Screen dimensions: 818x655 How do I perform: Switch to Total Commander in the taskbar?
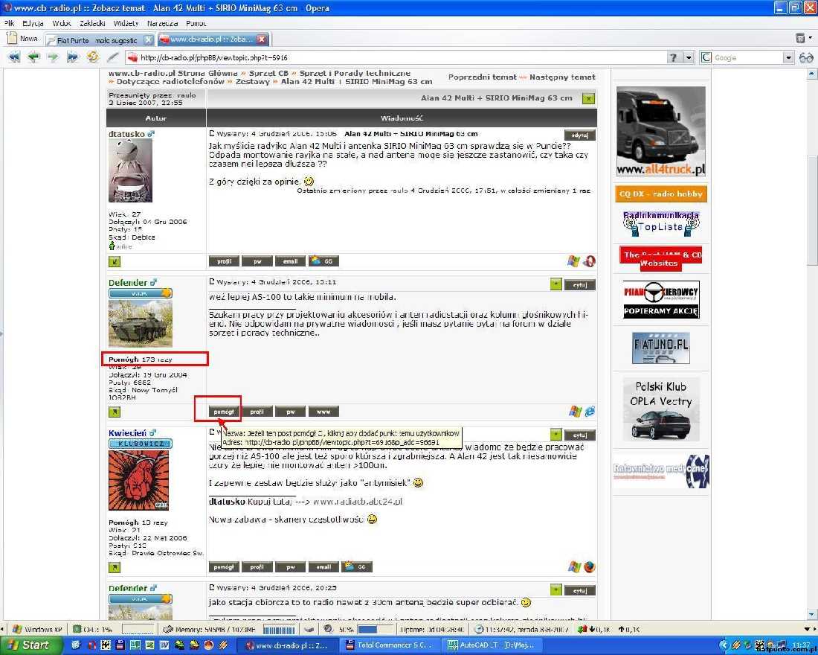[x=389, y=645]
